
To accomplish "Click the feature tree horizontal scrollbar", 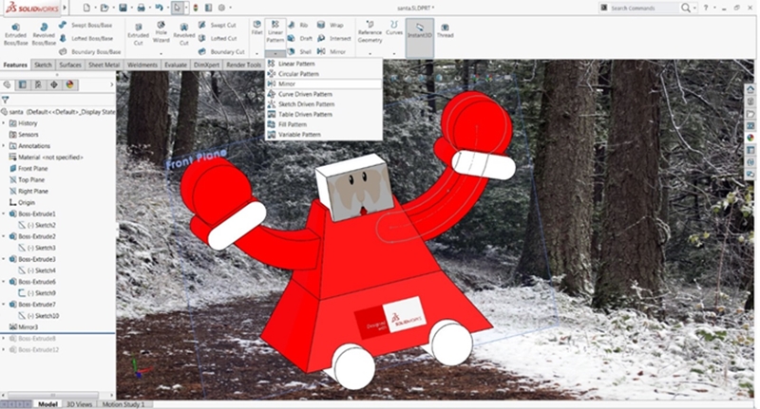I will (x=53, y=395).
